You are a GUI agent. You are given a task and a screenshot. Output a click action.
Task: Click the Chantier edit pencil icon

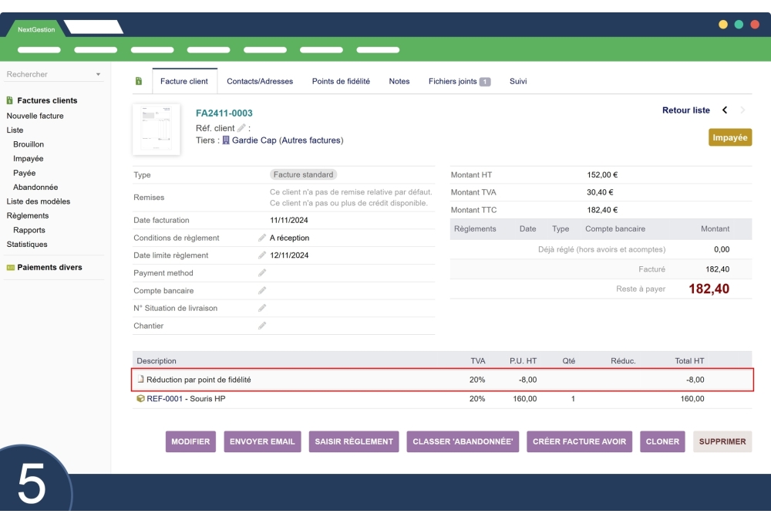(x=262, y=326)
